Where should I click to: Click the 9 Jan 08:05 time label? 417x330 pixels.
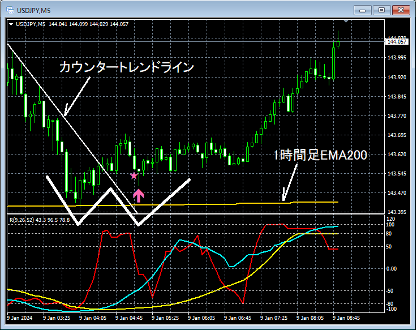click(309, 318)
